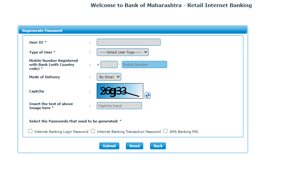Click the Mobile Number input field
Viewport: 288px width, 175px height.
tap(144, 65)
